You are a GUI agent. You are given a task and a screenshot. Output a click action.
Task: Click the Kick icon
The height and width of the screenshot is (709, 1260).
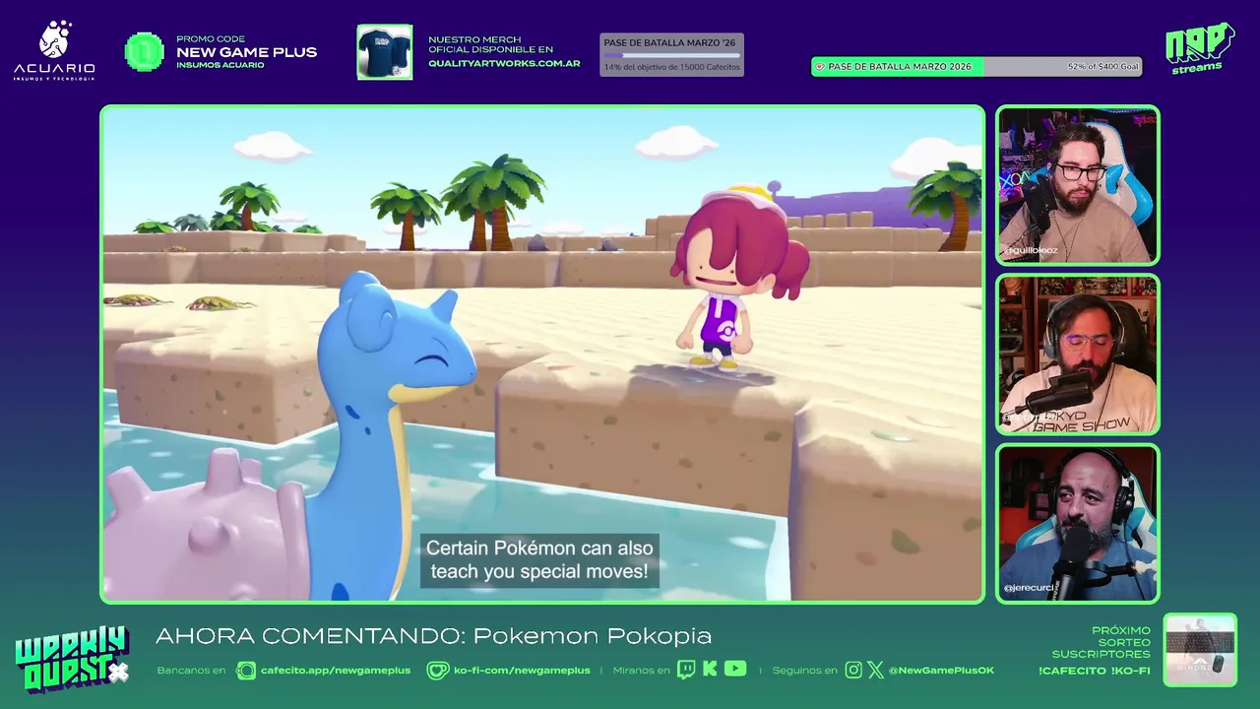[x=710, y=670]
